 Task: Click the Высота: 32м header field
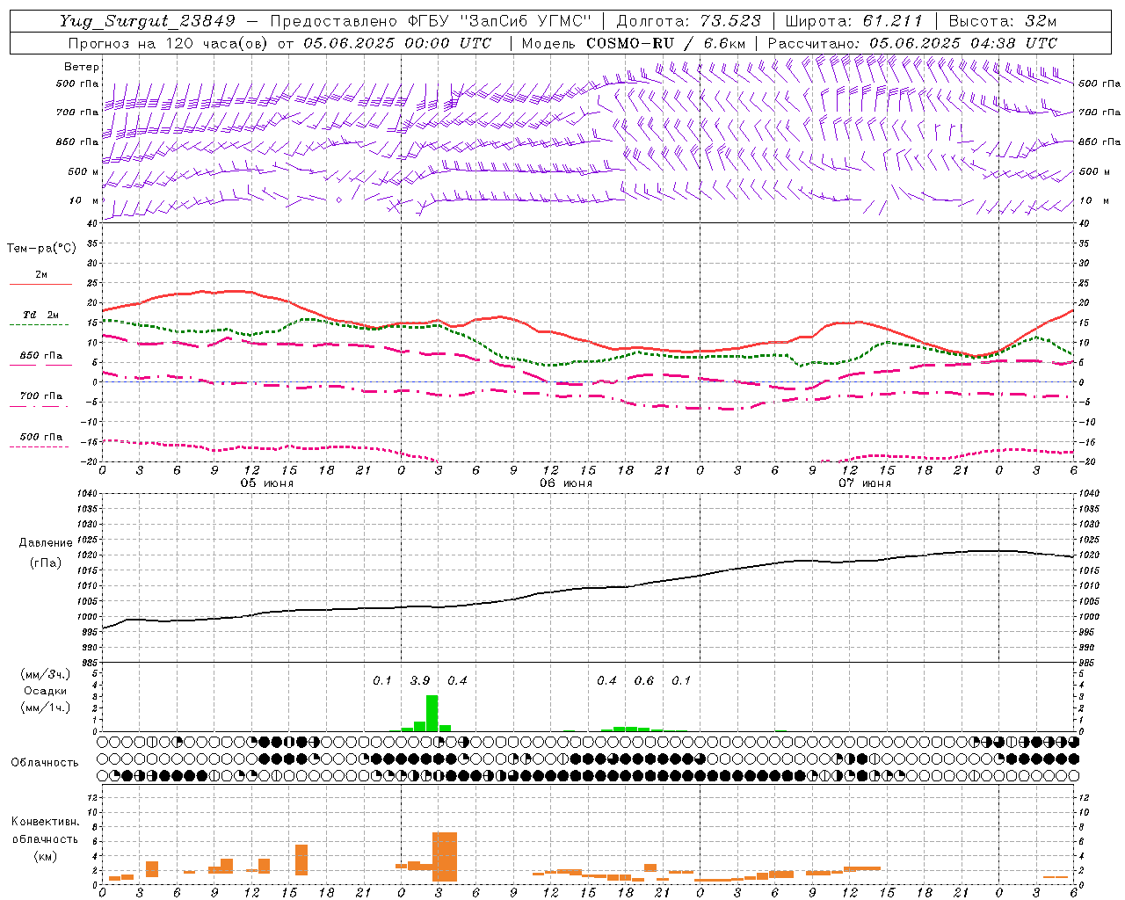pos(1003,21)
